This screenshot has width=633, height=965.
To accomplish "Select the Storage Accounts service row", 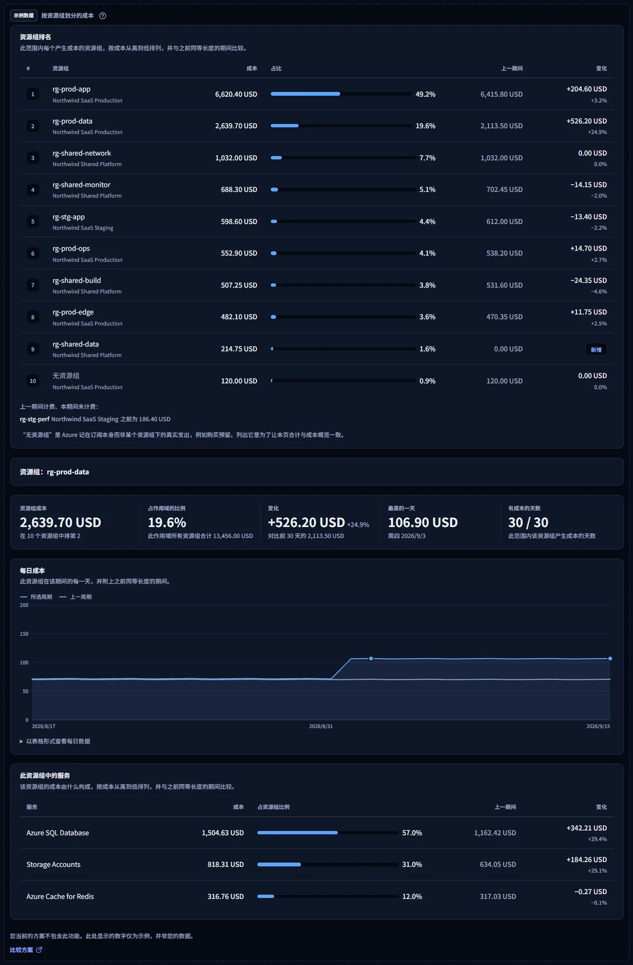I will click(317, 864).
